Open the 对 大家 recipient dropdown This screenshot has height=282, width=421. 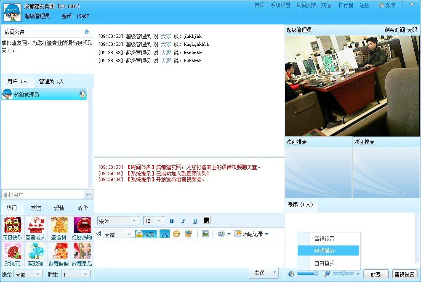[118, 234]
